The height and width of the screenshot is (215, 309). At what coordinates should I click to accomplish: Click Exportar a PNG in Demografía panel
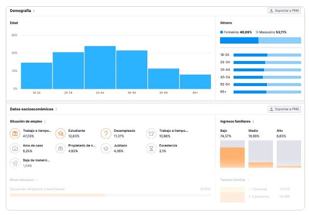(x=284, y=11)
